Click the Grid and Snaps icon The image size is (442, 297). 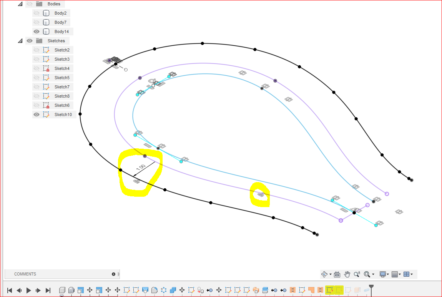(x=395, y=274)
